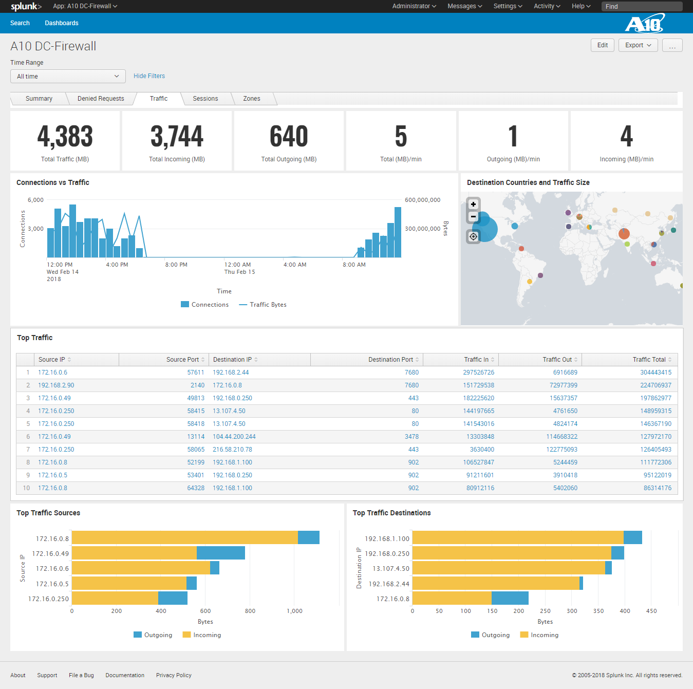693x689 pixels.
Task: Click traffic in value 297526726
Action: (479, 373)
